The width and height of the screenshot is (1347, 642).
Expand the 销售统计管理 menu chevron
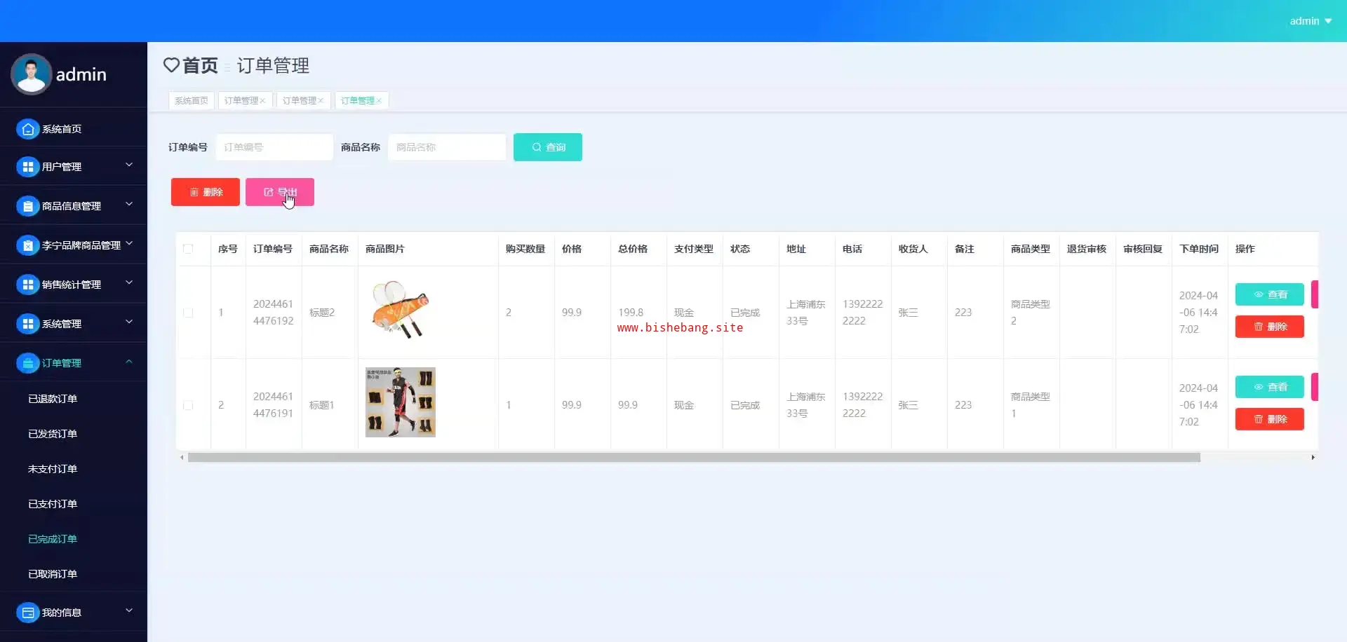point(129,283)
